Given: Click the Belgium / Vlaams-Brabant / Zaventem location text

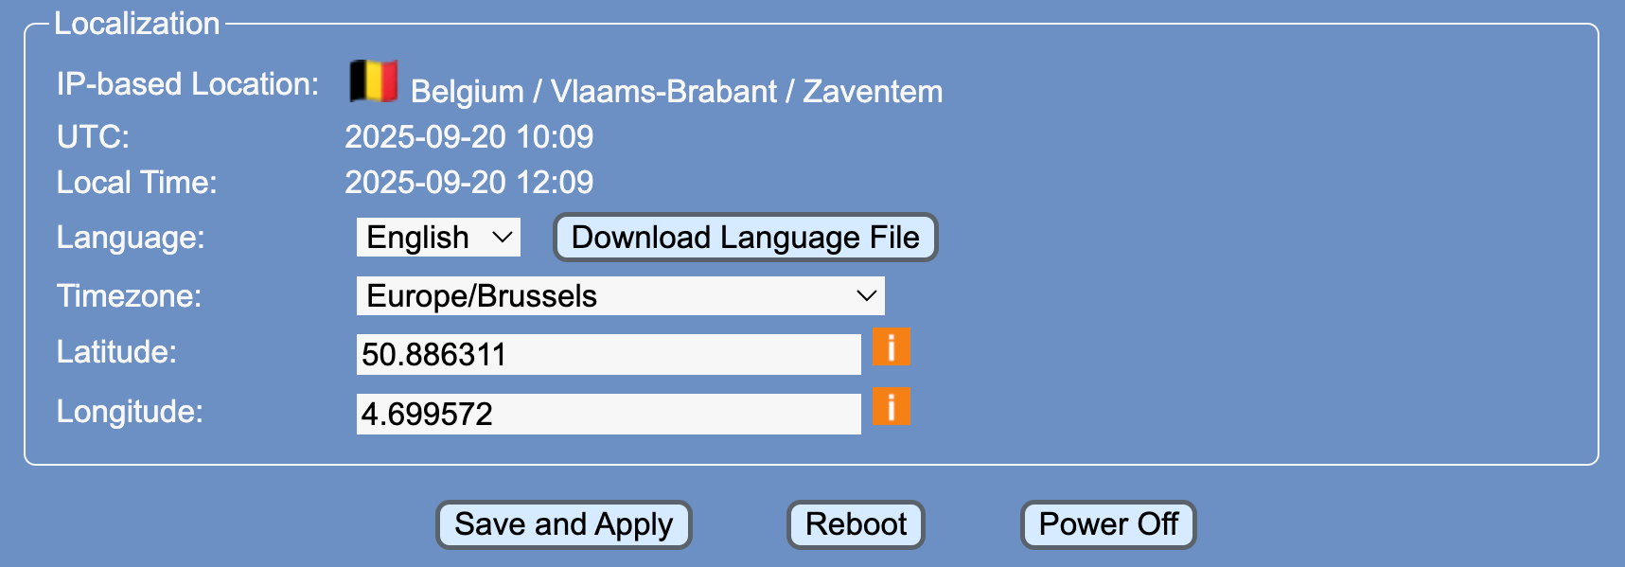Looking at the screenshot, I should coord(676,92).
